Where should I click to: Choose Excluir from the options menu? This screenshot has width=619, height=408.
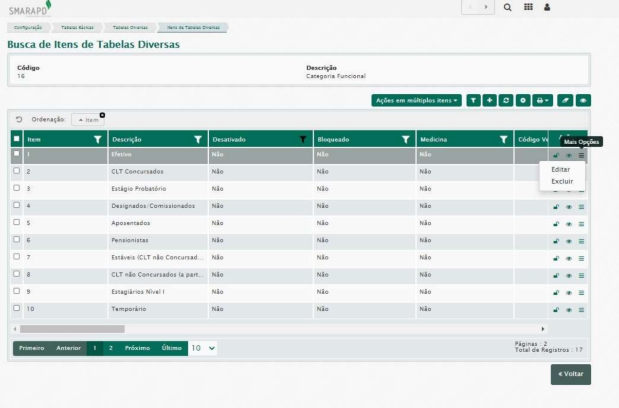(562, 182)
